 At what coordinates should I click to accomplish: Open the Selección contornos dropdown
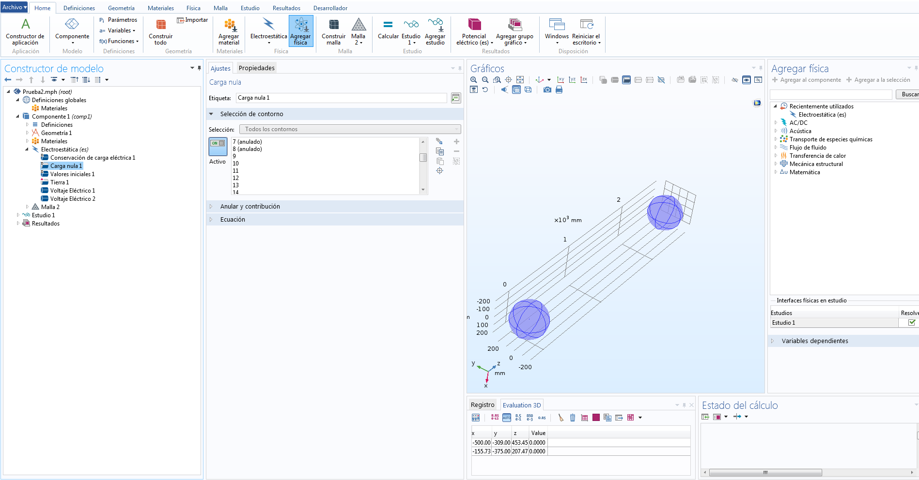pyautogui.click(x=350, y=129)
